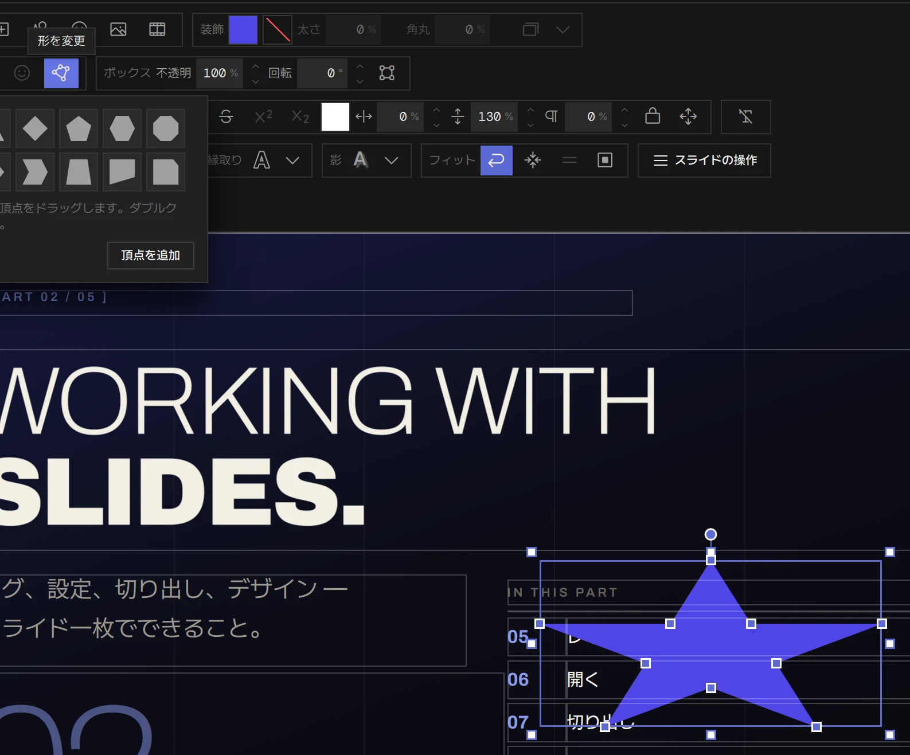Apply subscript formatting

[x=300, y=116]
